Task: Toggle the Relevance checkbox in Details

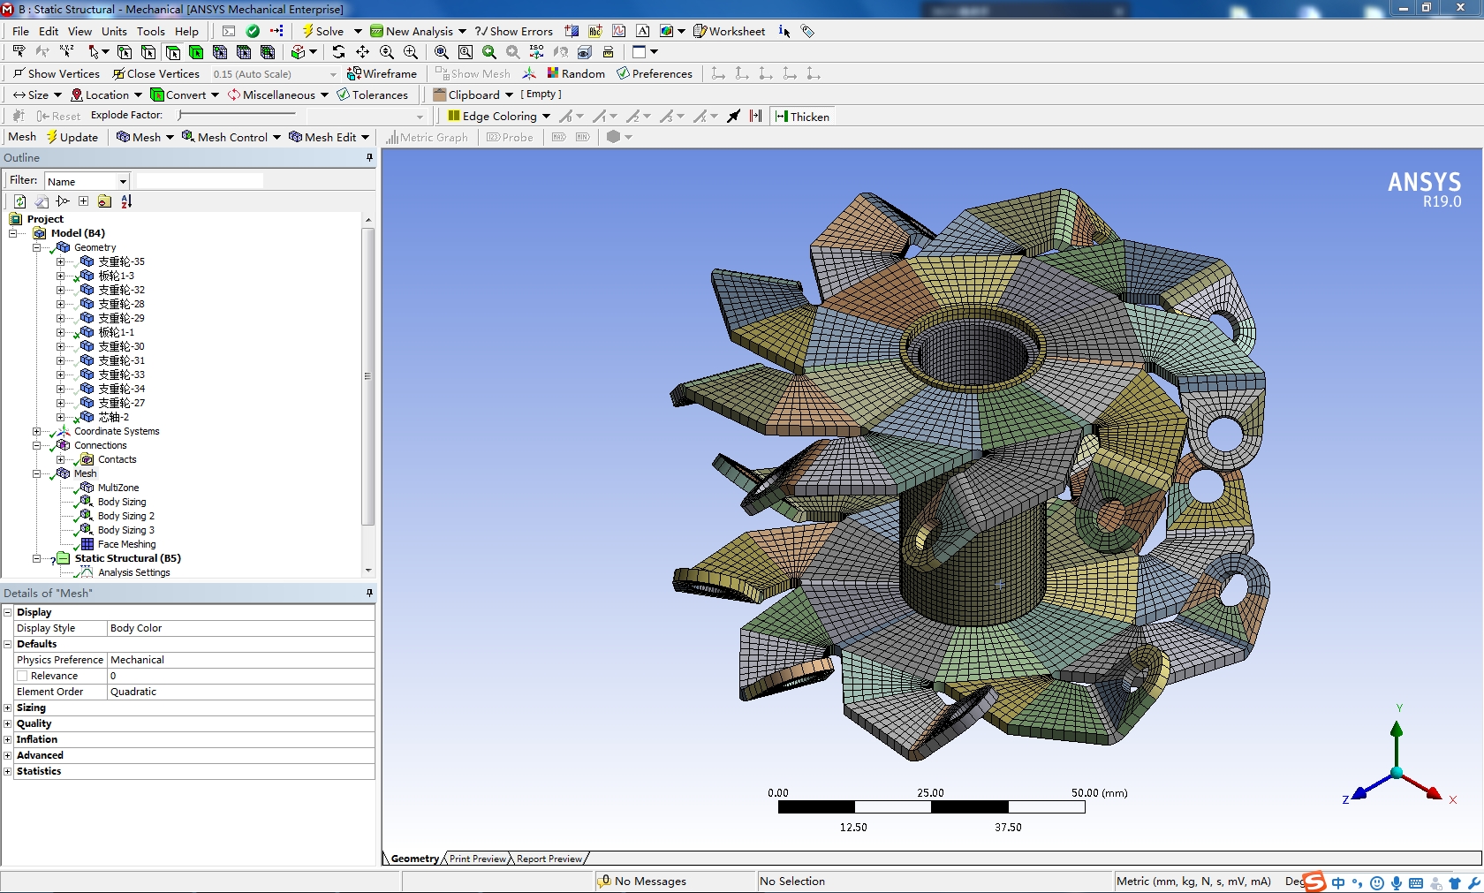Action: point(23,676)
